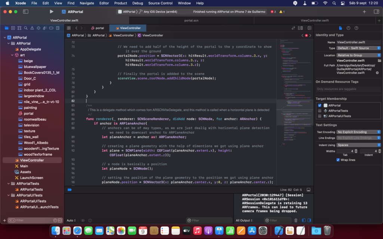Select the File inspector document icon
The width and height of the screenshot is (383, 239).
pyautogui.click(x=341, y=28)
